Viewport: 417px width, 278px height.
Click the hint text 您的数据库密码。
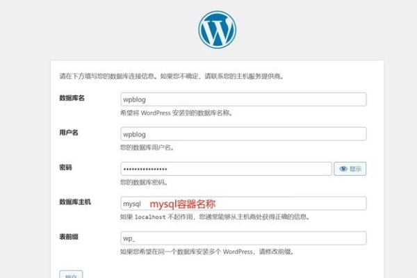pyautogui.click(x=144, y=182)
